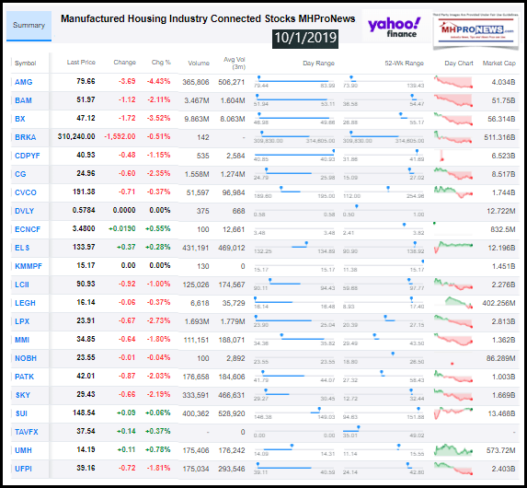Sort by Volume column header
The height and width of the screenshot is (488, 527).
coord(199,64)
